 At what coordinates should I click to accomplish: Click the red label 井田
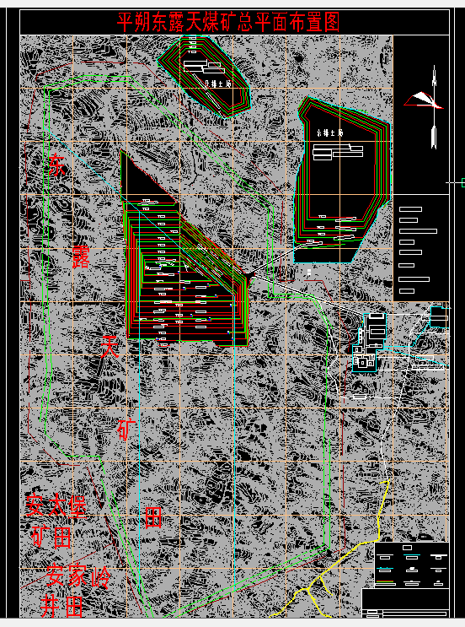[61, 606]
